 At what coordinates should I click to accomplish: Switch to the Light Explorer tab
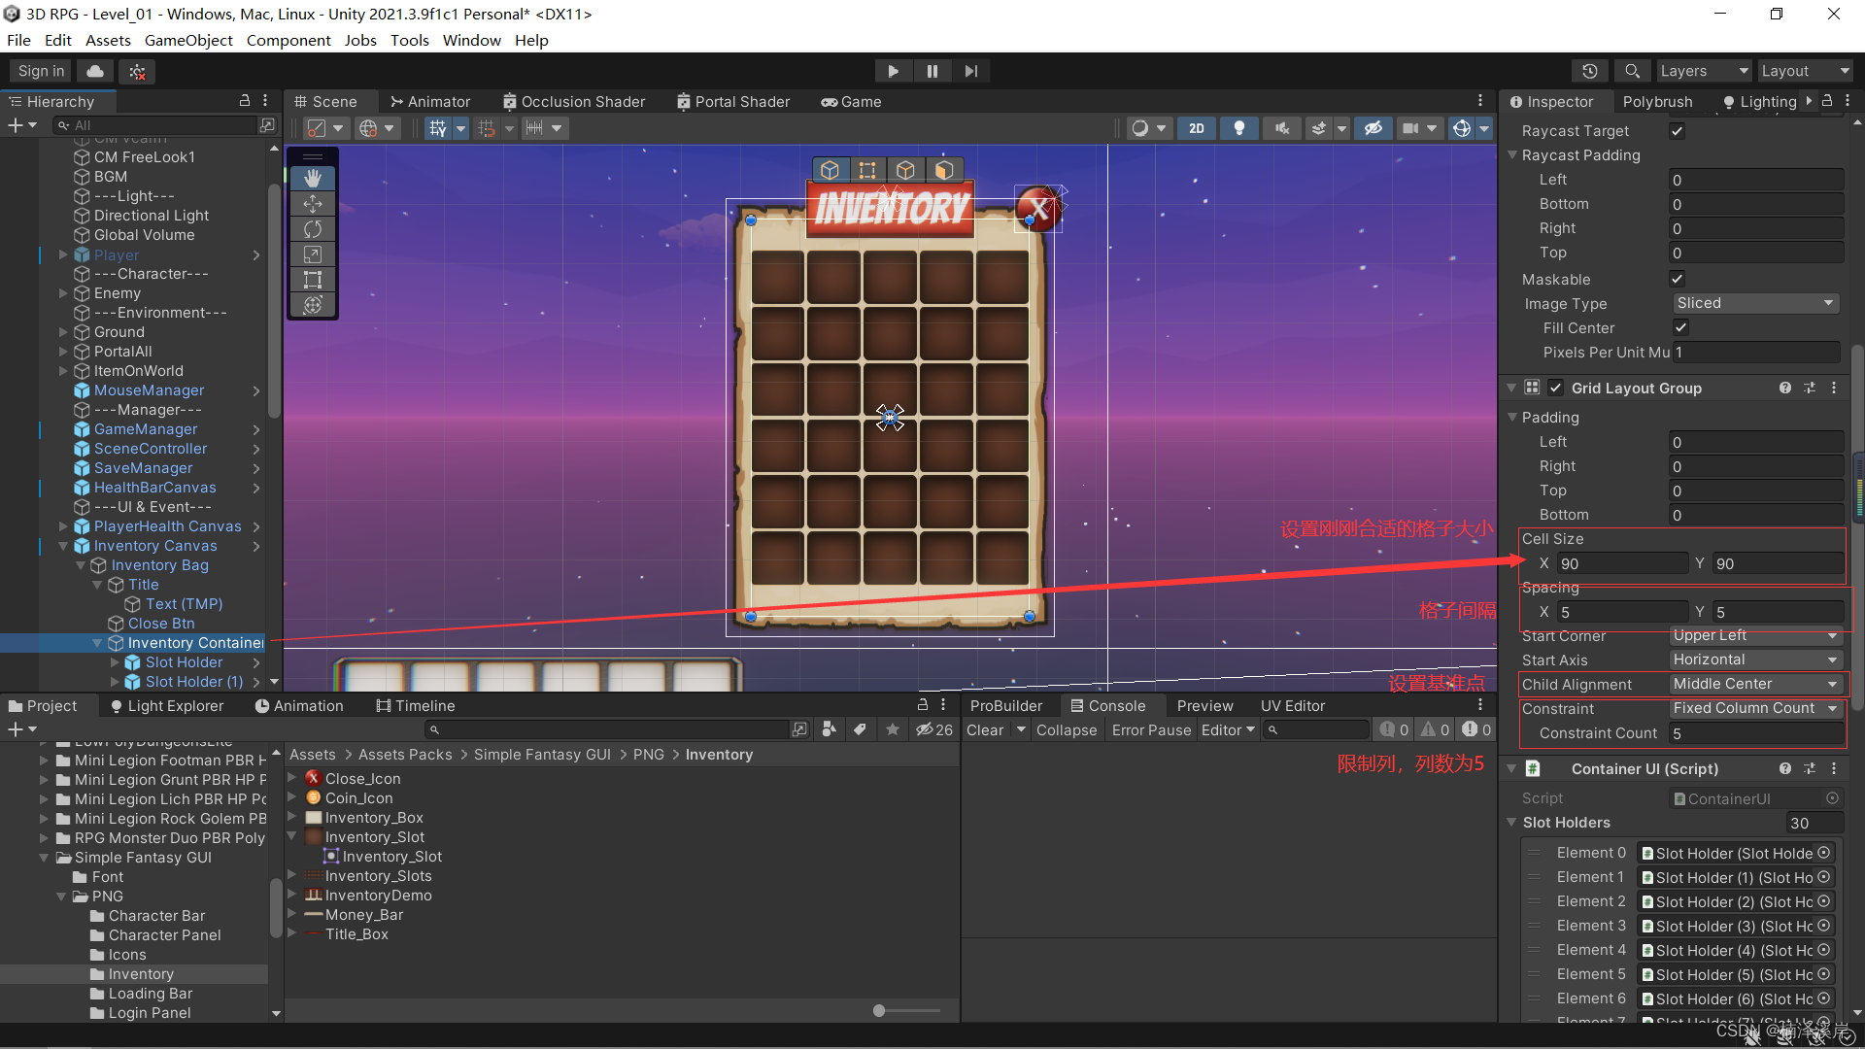(x=167, y=705)
